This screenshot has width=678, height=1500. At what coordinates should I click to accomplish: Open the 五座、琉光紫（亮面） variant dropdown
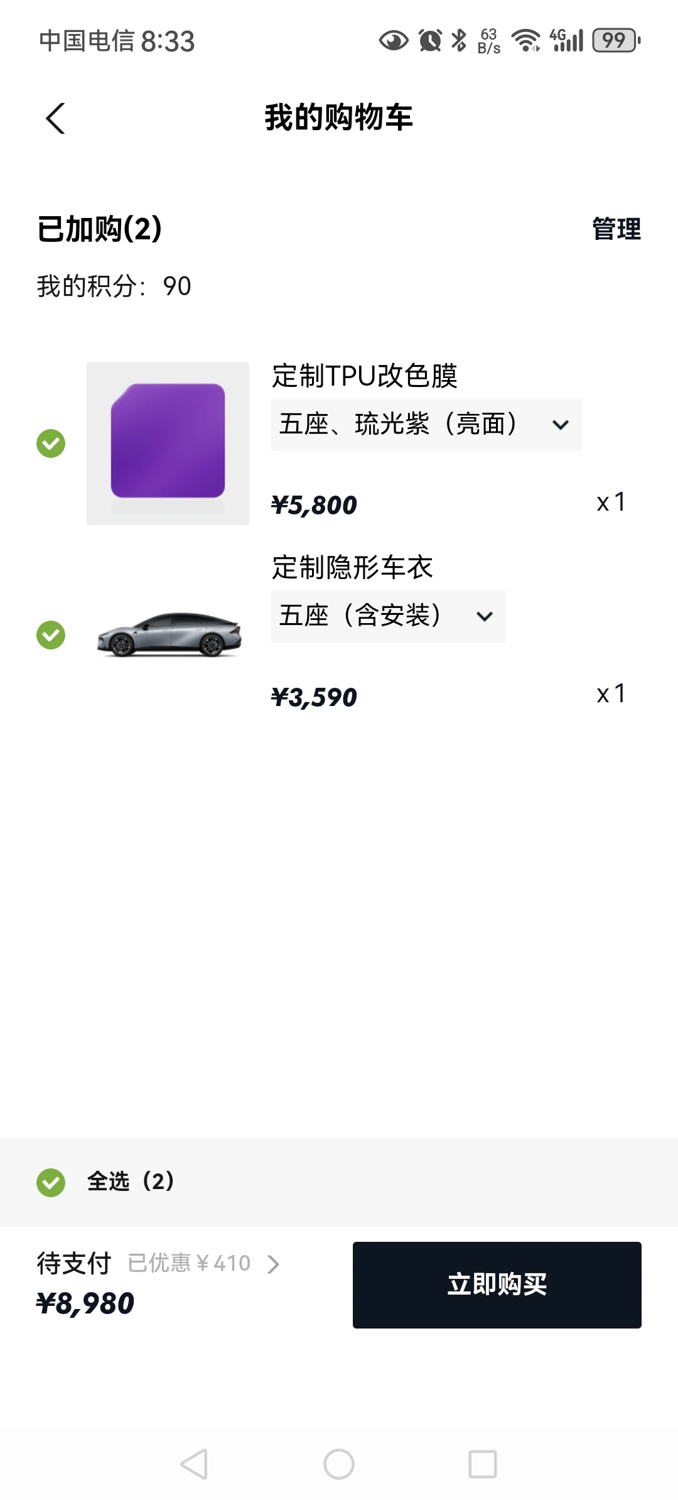click(426, 425)
